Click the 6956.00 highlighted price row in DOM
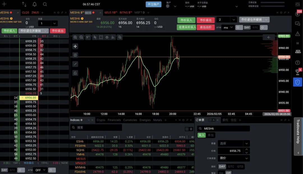Screen dimensions: 303x174 point(29,98)
